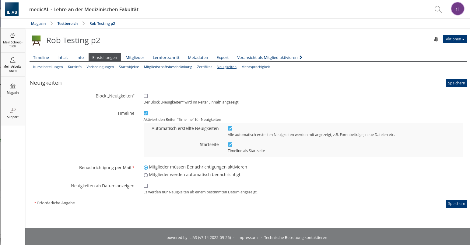This screenshot has width=470, height=245.
Task: Toggle Neuigkeiten ab Datum anzeigen checkbox
Action: [146, 186]
